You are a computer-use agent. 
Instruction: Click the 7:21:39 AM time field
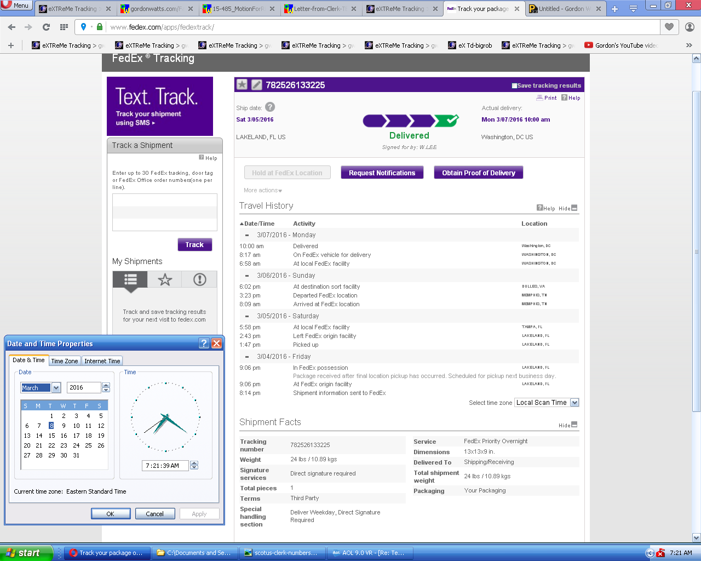(165, 466)
